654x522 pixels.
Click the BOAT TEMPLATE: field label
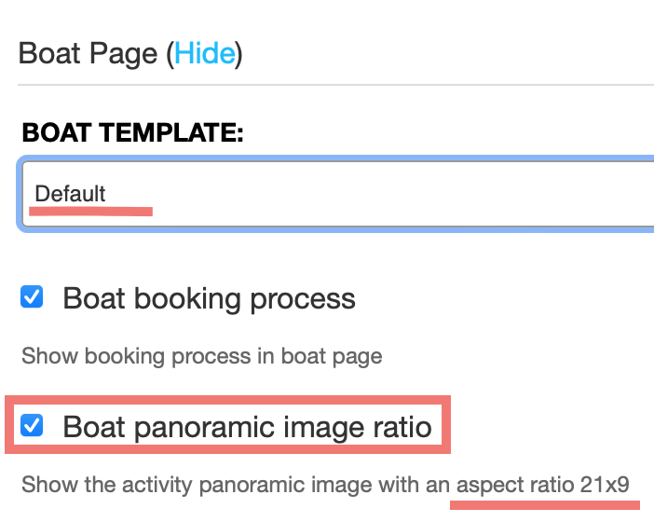tap(132, 132)
